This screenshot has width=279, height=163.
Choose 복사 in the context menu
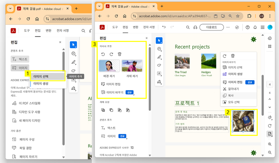(238, 95)
